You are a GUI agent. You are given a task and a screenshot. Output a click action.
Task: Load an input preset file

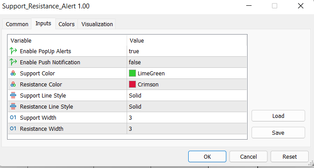click(x=278, y=116)
